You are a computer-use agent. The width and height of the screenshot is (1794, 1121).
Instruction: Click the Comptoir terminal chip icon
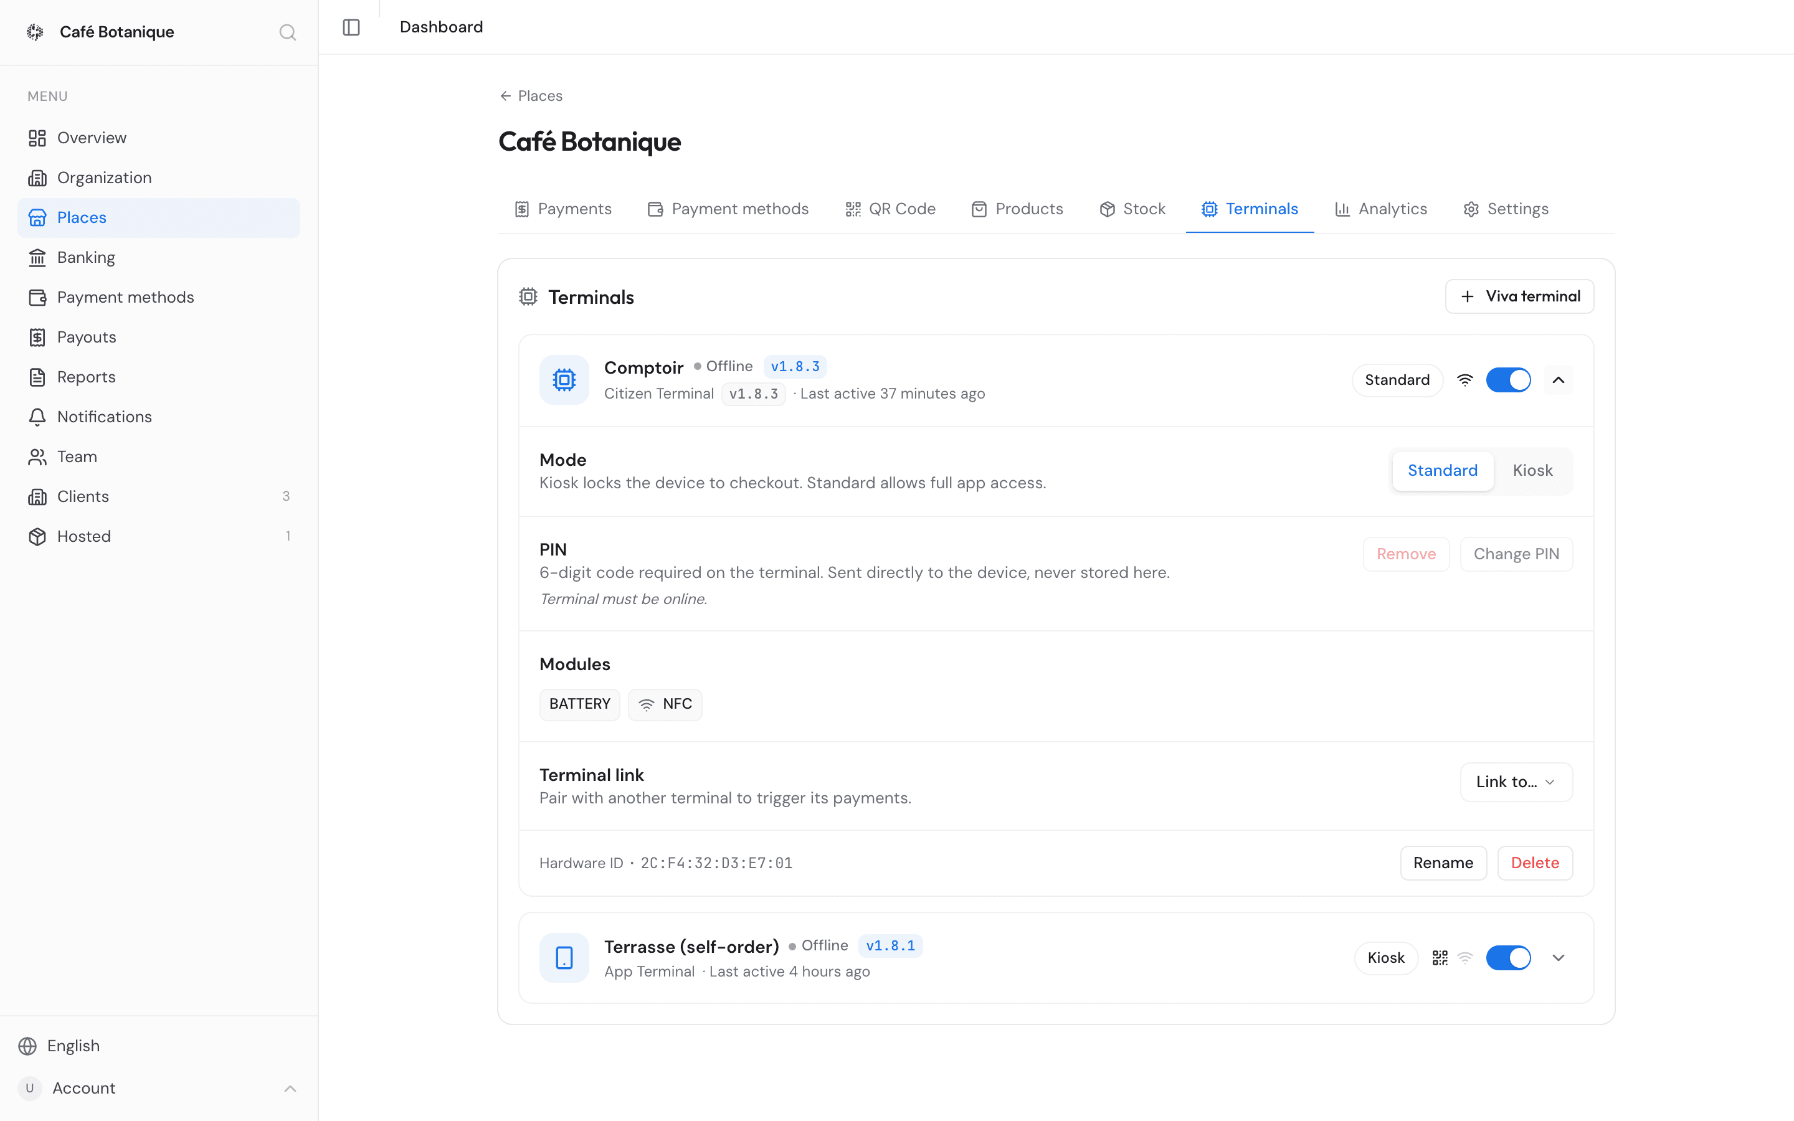coord(564,380)
